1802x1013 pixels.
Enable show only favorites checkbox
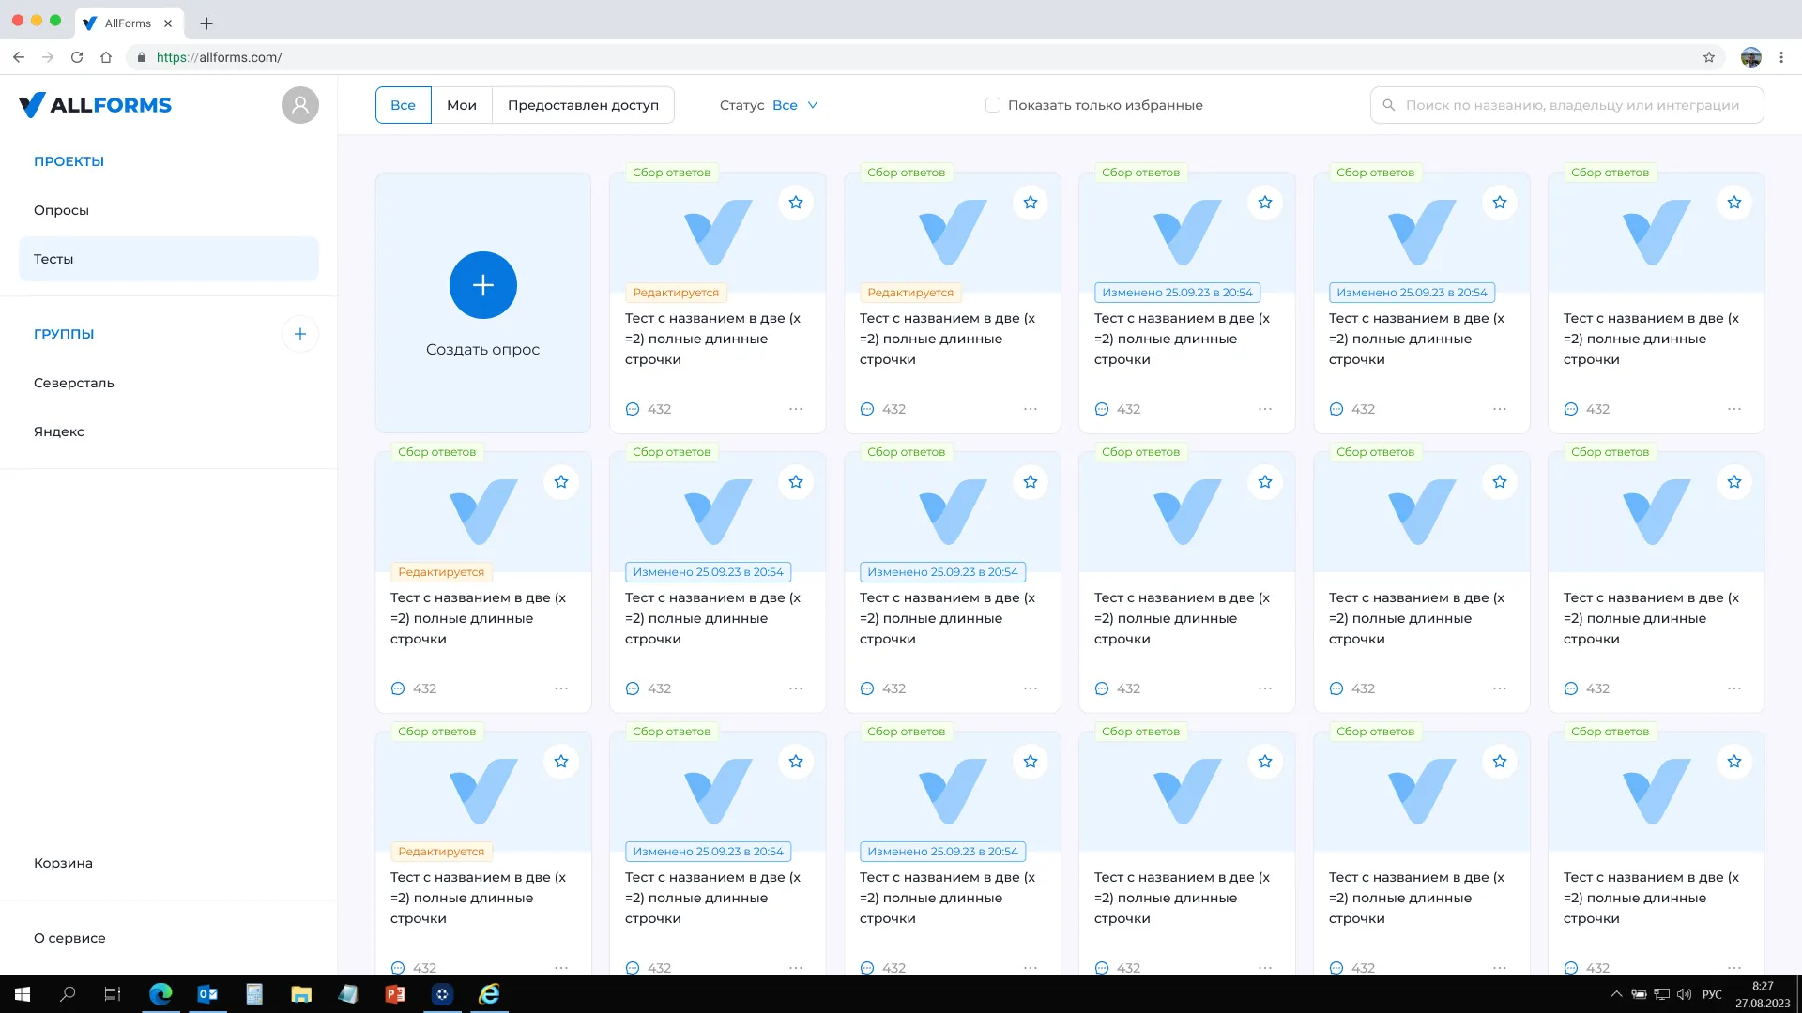click(993, 105)
